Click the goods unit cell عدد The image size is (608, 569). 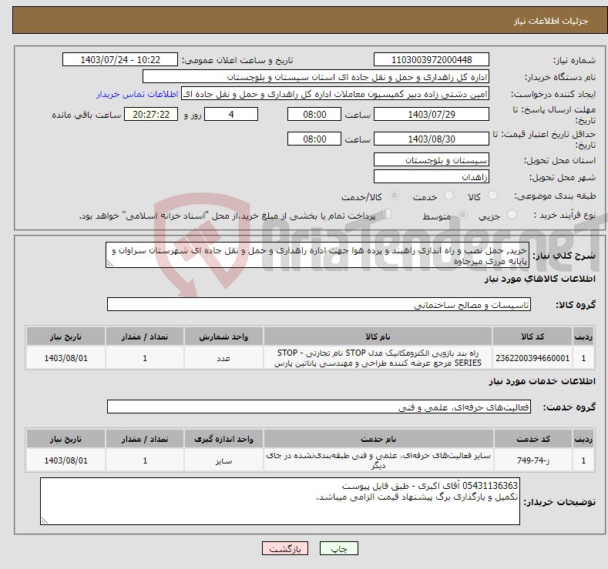223,358
